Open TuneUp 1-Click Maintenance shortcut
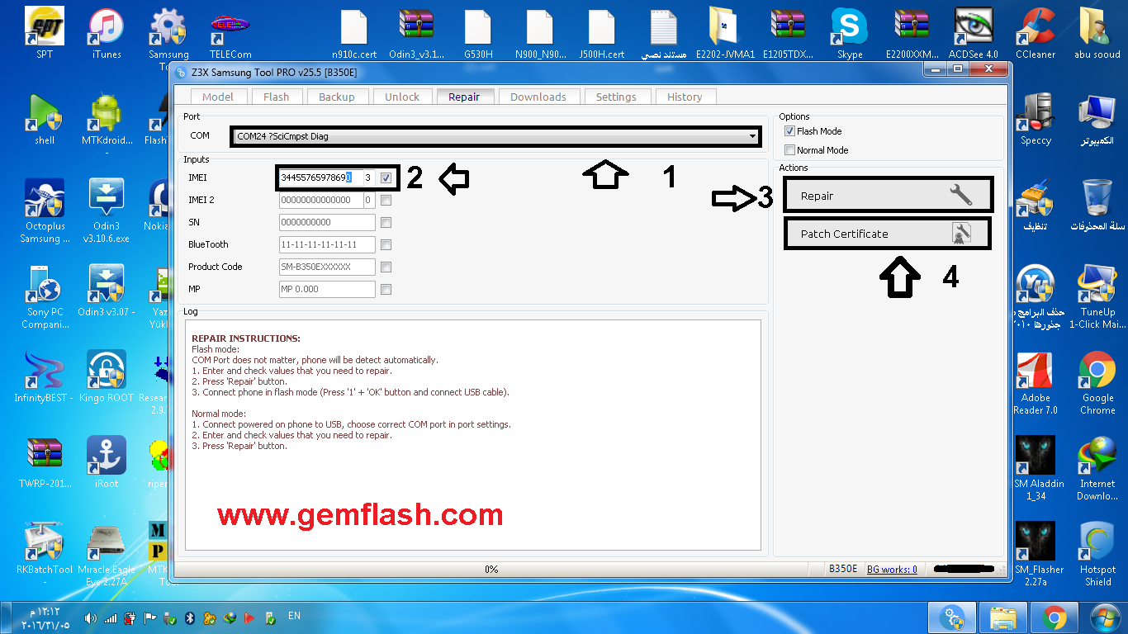 pos(1097,296)
